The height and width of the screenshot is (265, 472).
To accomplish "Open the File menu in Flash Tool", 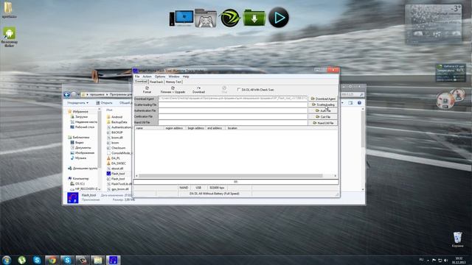I will click(x=137, y=77).
